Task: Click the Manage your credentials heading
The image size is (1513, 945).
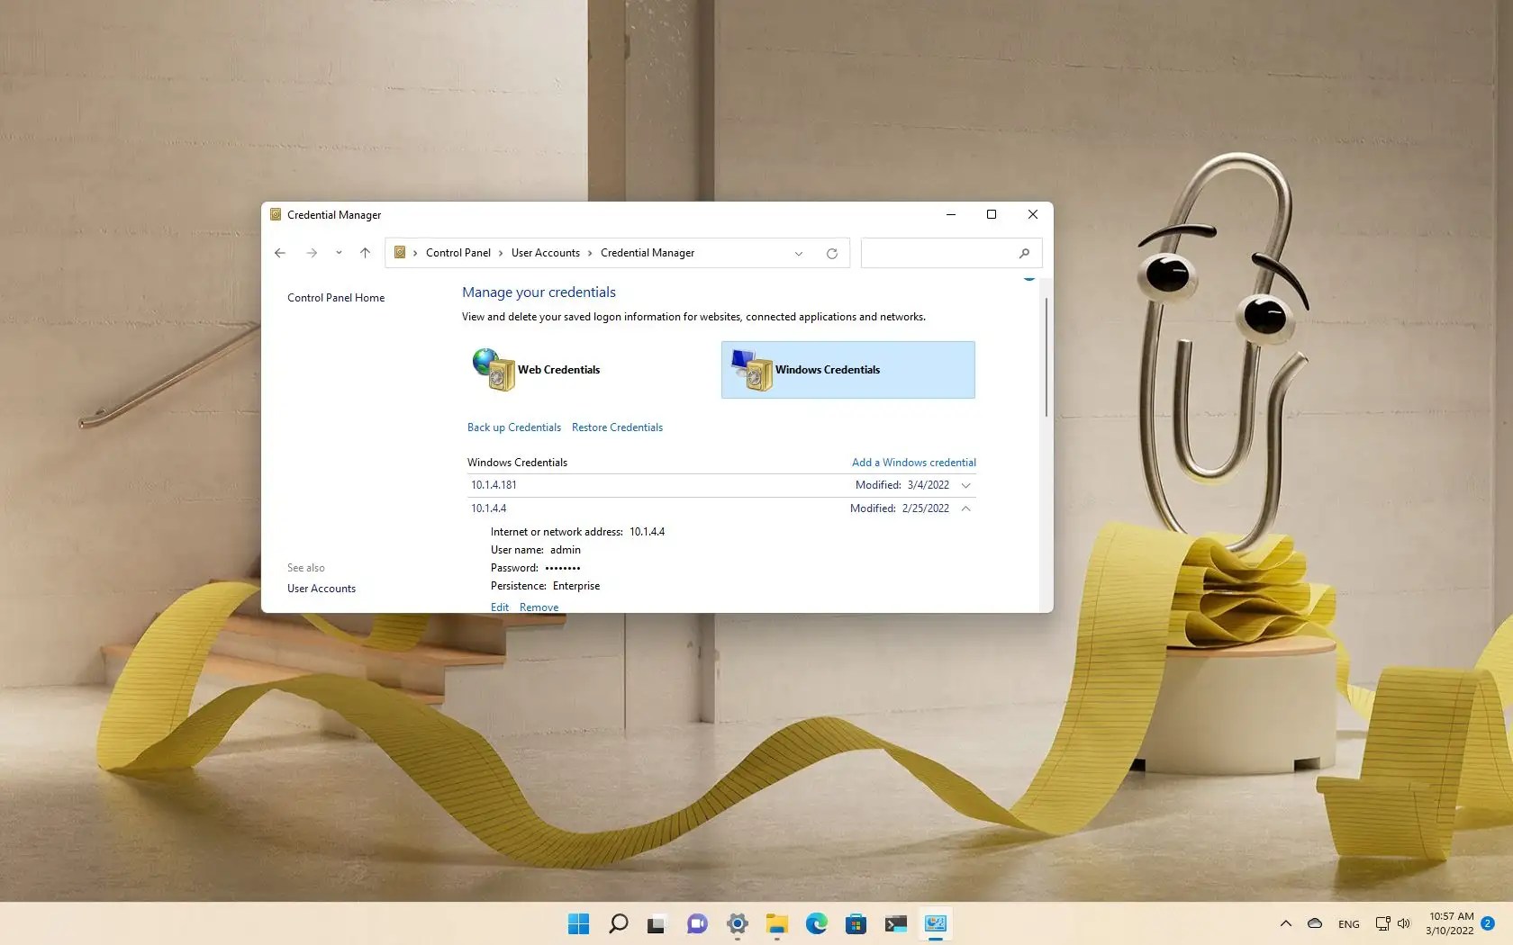Action: [539, 292]
